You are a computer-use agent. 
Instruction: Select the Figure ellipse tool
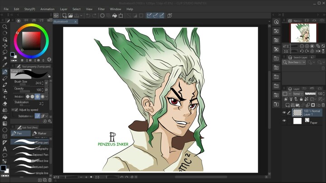[5, 130]
